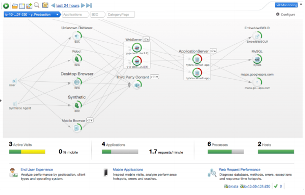
Task: Select the Applications breadcrumb
Action: 75,15
